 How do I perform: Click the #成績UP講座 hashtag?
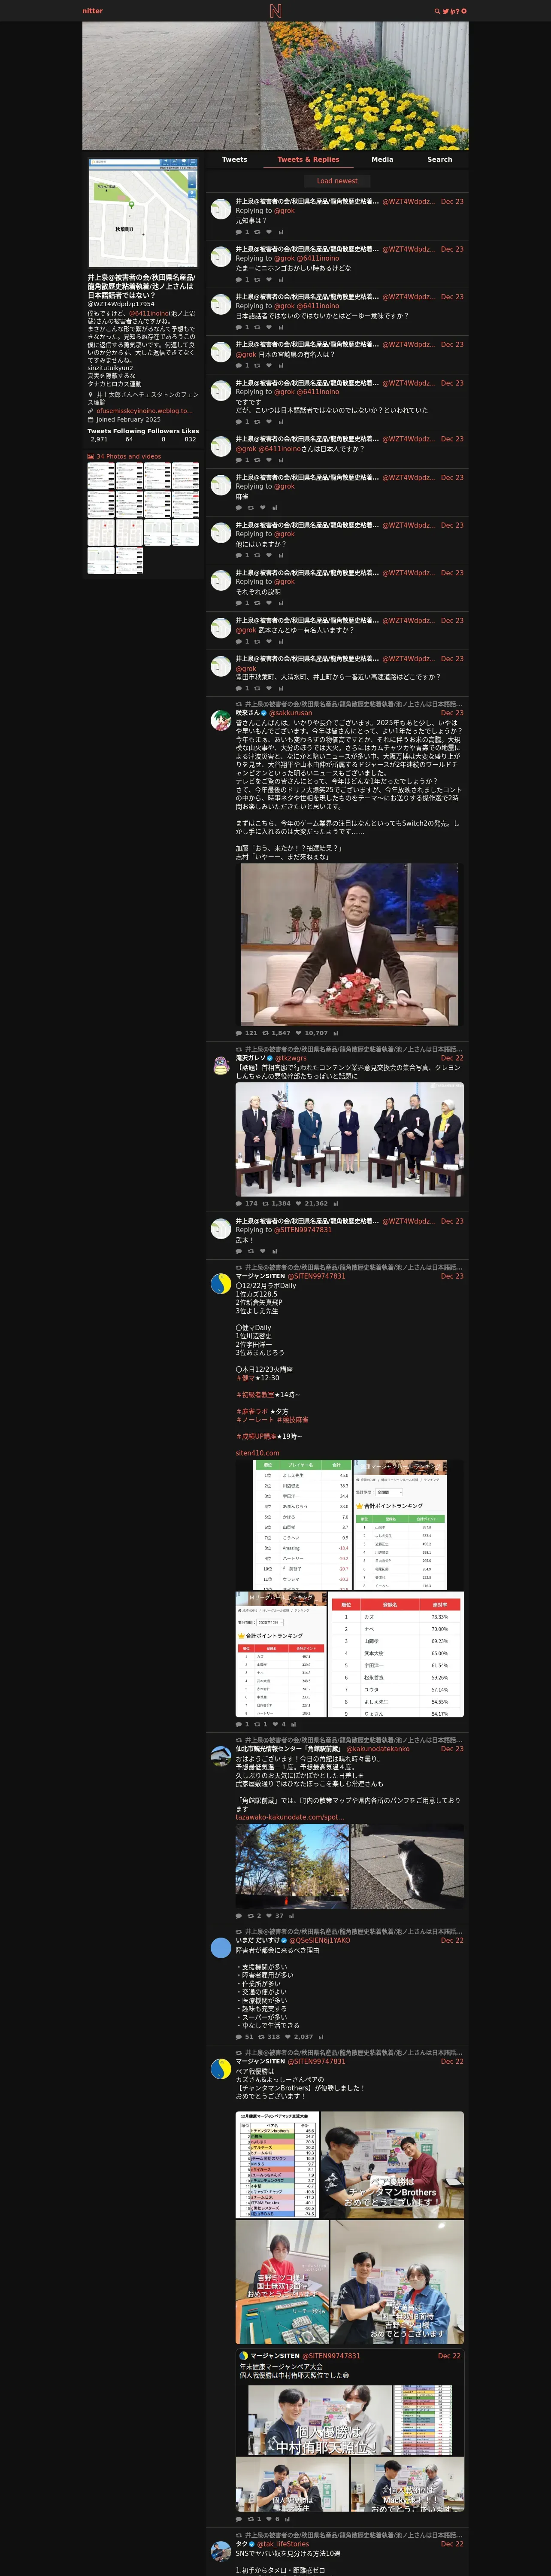tap(256, 1436)
